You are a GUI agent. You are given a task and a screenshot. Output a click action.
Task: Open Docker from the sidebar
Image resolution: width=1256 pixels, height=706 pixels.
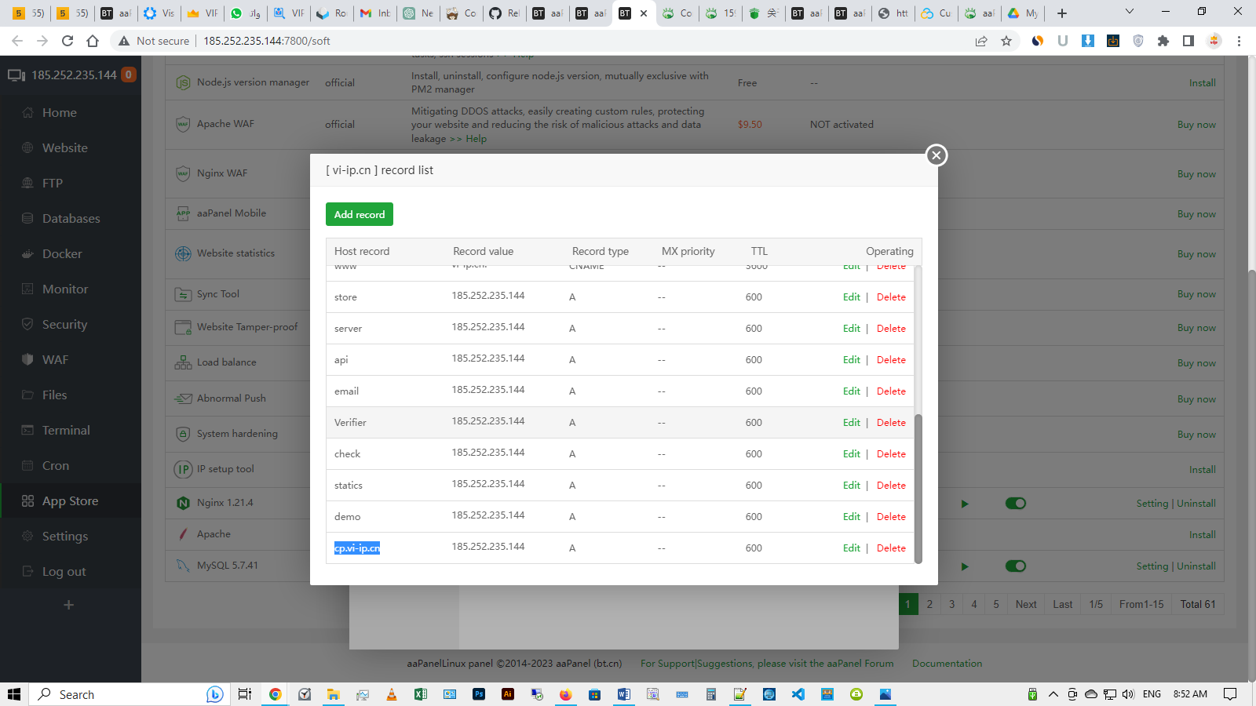coord(61,254)
